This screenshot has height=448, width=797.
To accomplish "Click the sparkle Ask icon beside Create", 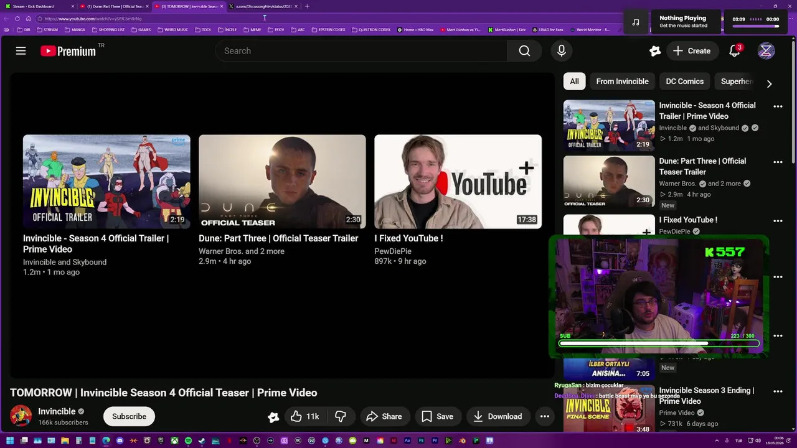I will point(655,51).
